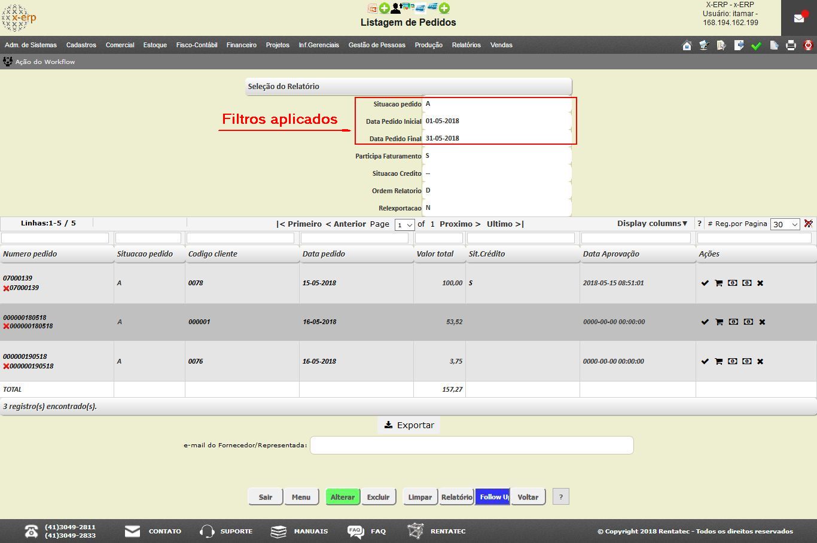Click the green Alterar button
Viewport: 817px width, 543px height.
tap(343, 497)
